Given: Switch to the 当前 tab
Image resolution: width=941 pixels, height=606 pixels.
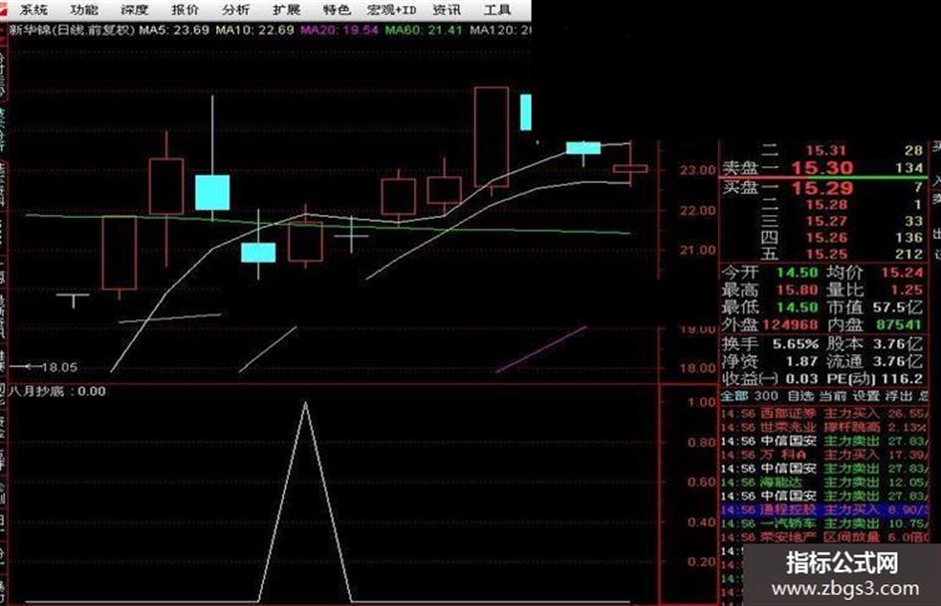Looking at the screenshot, I should (x=832, y=396).
